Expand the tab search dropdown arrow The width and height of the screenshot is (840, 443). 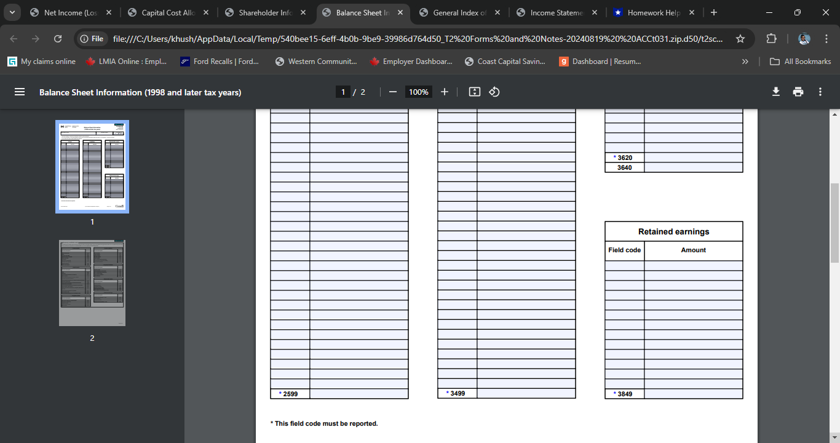(12, 12)
